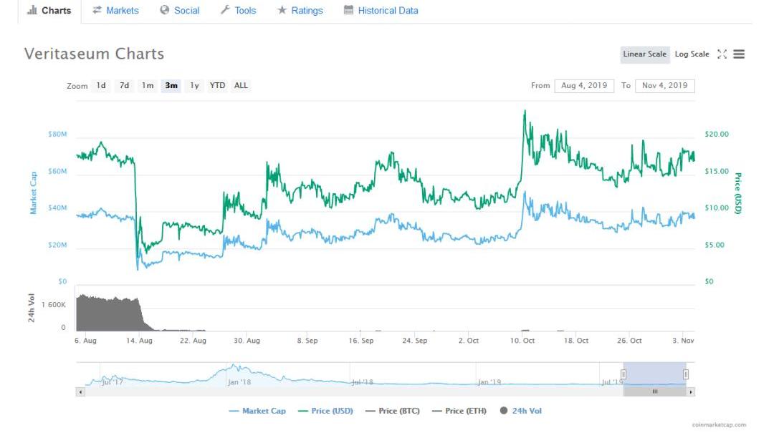Viewport: 774px width, 433px height.
Task: Toggle the Price (USD) legend series
Action: pyautogui.click(x=325, y=411)
